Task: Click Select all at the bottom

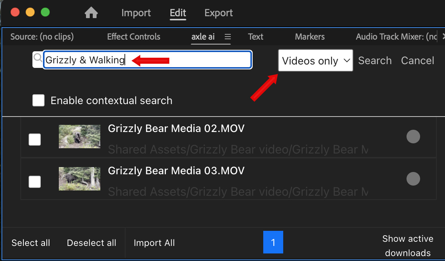Action: pyautogui.click(x=31, y=243)
